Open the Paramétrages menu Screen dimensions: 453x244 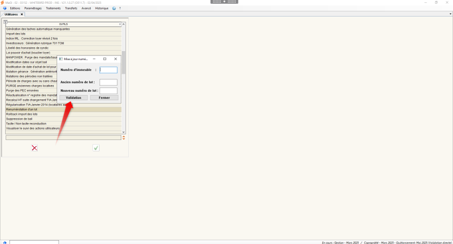coord(33,8)
